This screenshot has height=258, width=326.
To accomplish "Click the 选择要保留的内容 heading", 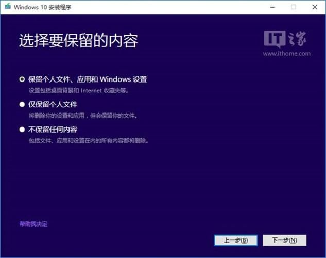I will point(78,41).
